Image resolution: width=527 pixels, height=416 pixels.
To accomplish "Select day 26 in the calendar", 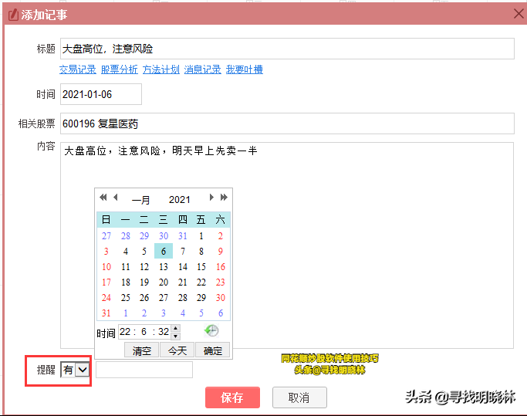I will click(x=144, y=298).
